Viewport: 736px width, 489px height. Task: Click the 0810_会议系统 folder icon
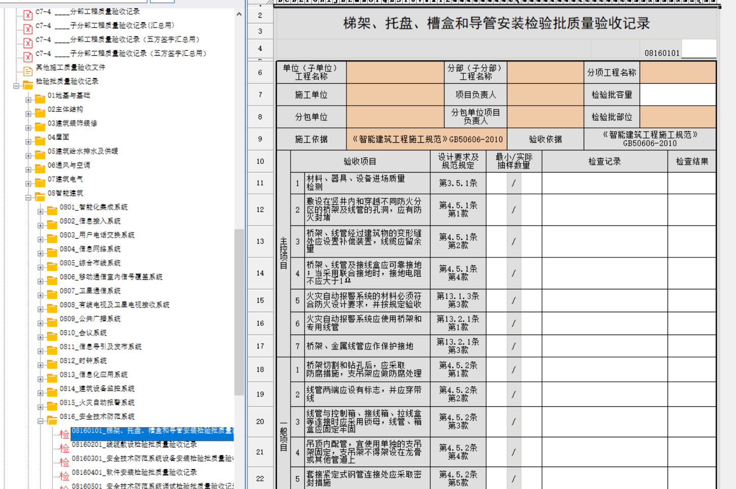tap(52, 336)
